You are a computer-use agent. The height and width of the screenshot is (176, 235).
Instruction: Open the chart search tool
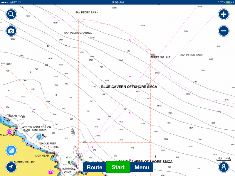tap(11, 14)
